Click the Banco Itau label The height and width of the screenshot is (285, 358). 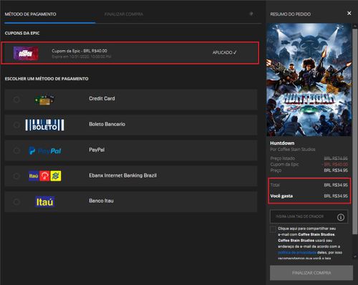click(x=102, y=201)
